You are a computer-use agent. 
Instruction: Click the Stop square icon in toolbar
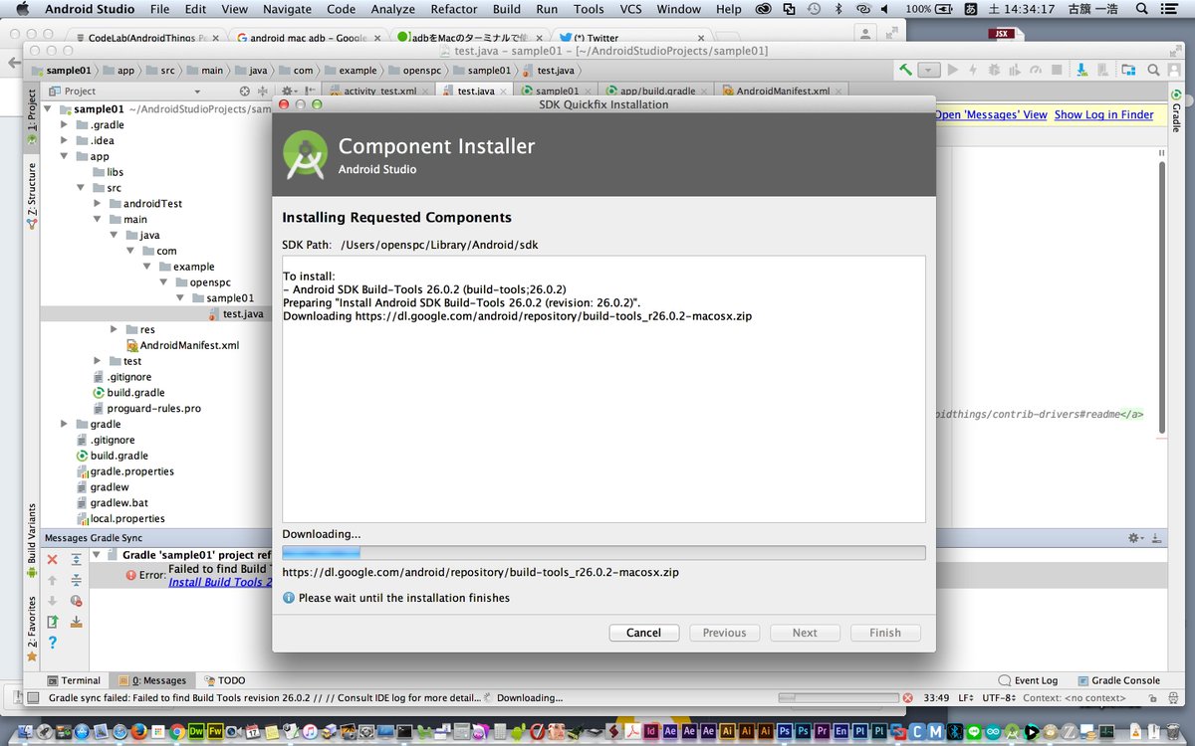pos(1057,70)
